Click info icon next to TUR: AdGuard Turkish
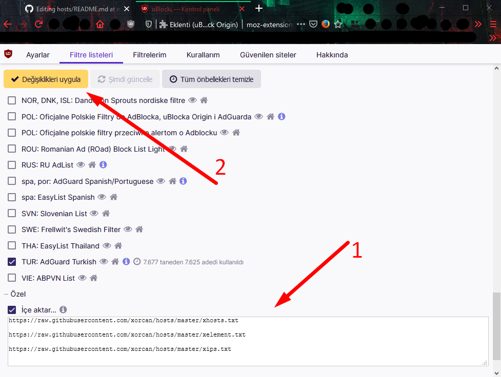 [x=126, y=262]
